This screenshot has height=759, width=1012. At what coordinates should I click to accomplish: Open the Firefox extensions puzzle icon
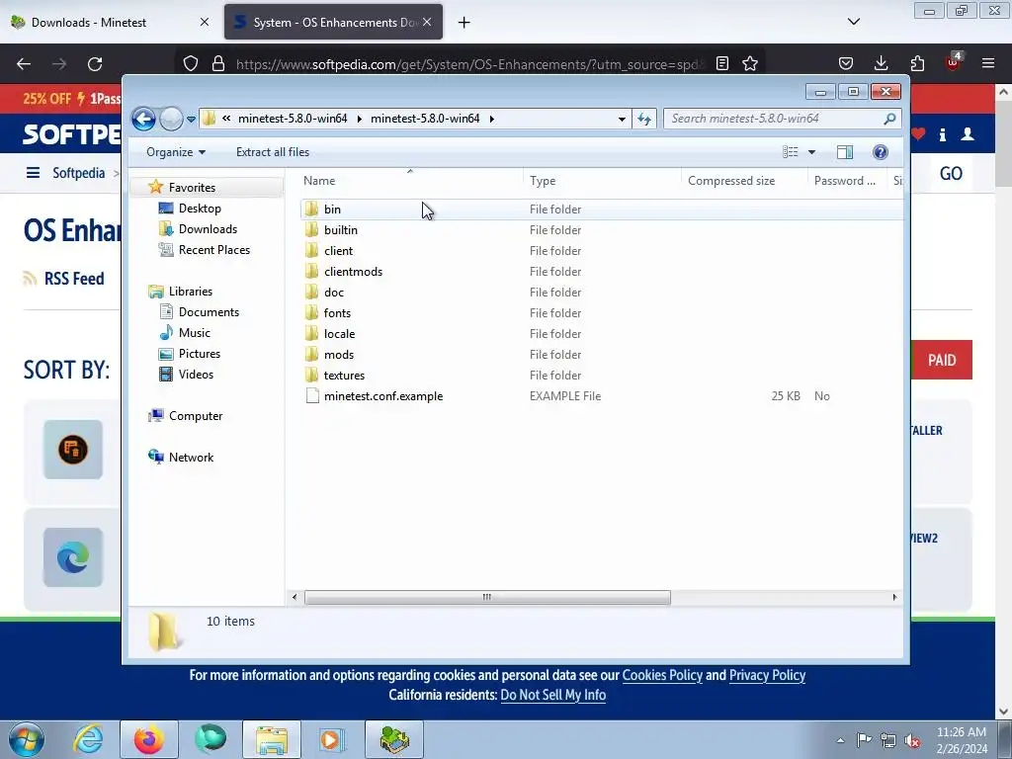917,63
